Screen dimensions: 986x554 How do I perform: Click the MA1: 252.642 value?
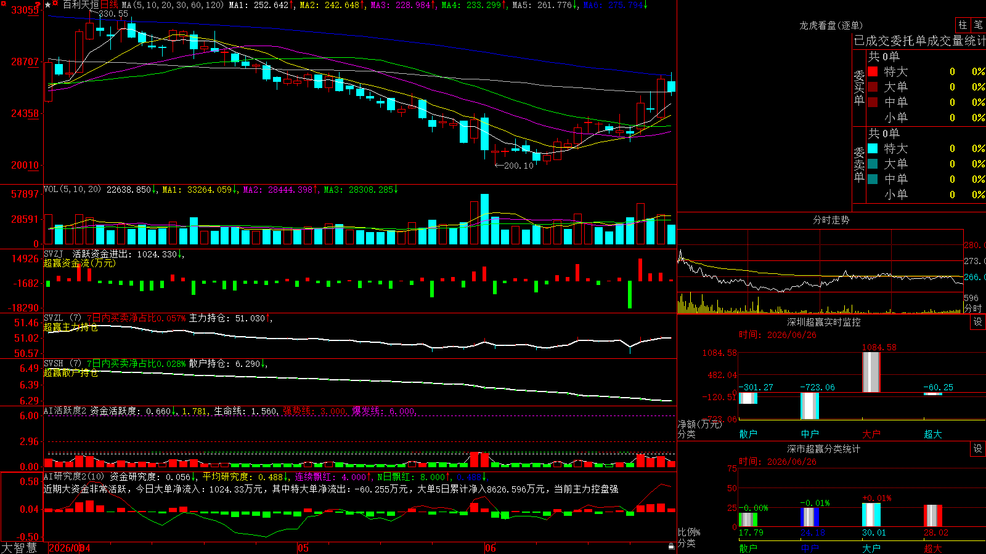[261, 5]
